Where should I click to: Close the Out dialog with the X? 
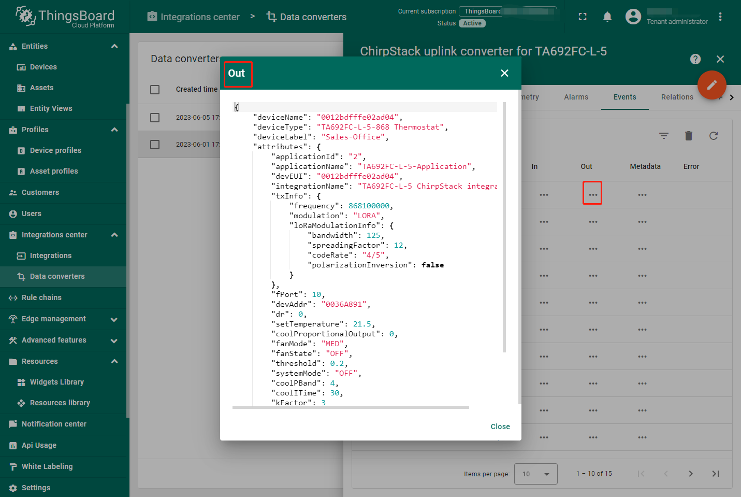pyautogui.click(x=505, y=73)
